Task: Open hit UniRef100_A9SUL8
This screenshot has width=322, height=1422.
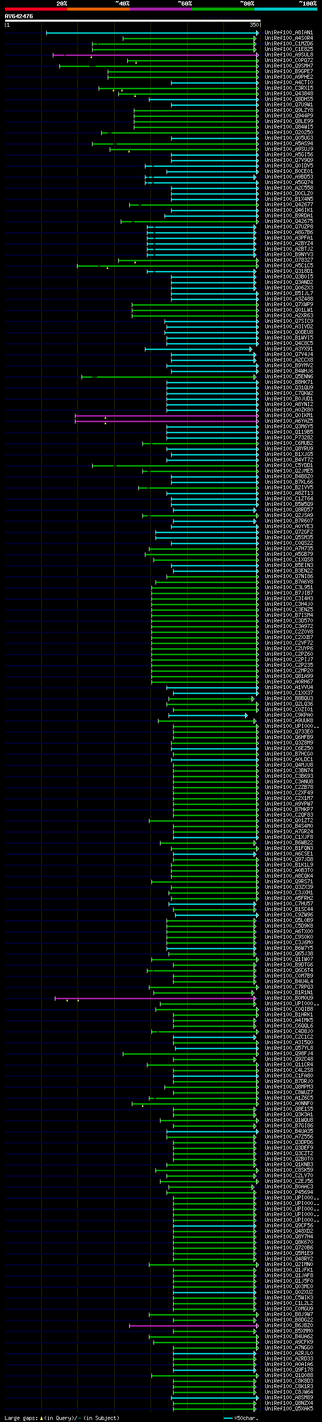Action: (288, 55)
